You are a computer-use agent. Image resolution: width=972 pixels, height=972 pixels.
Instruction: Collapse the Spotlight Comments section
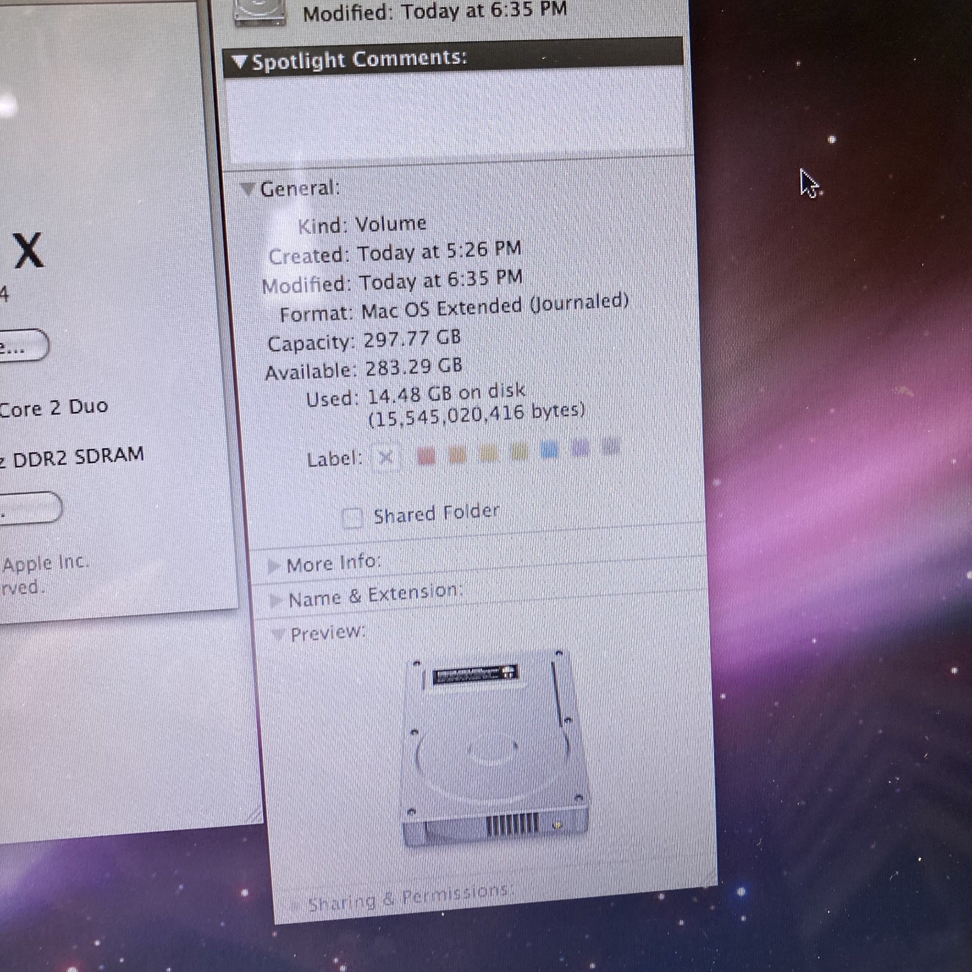tap(239, 61)
